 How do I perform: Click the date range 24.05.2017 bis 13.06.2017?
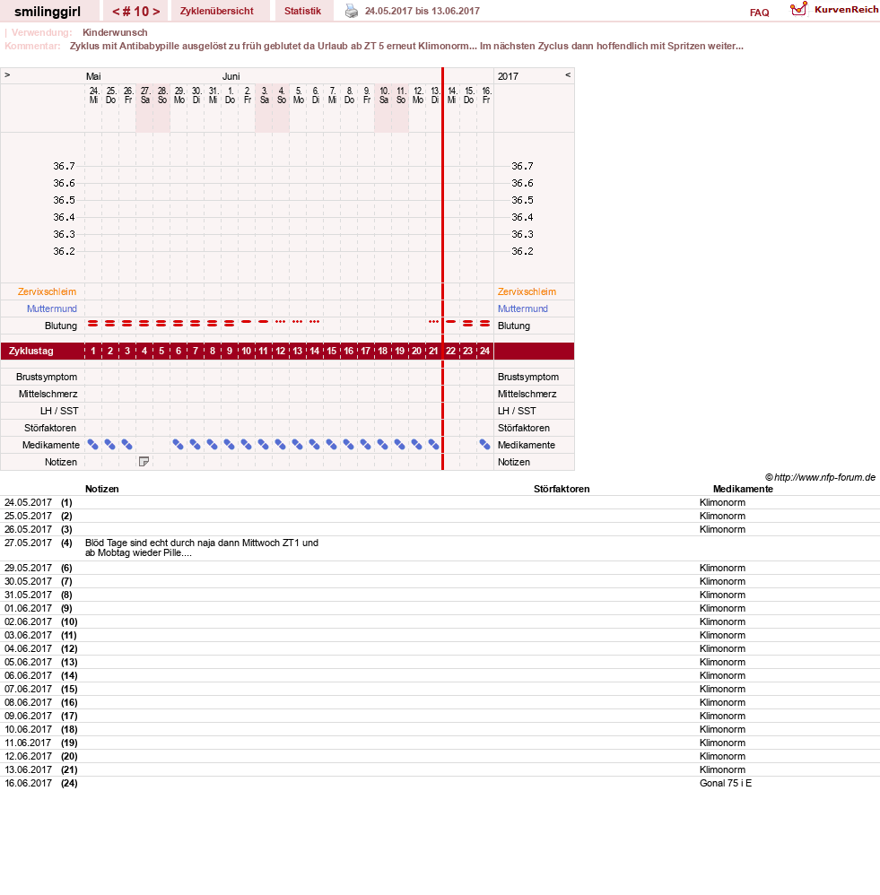click(422, 11)
